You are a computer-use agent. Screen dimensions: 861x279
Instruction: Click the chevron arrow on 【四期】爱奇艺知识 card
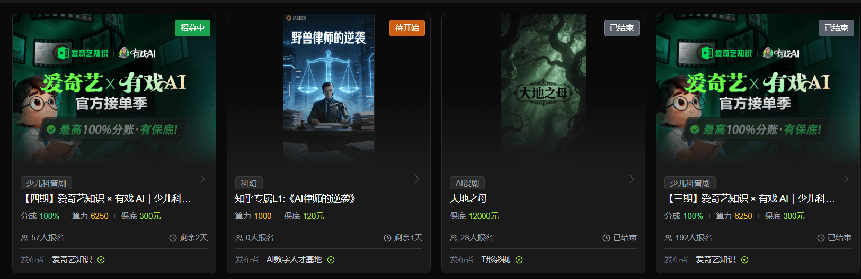tap(202, 180)
